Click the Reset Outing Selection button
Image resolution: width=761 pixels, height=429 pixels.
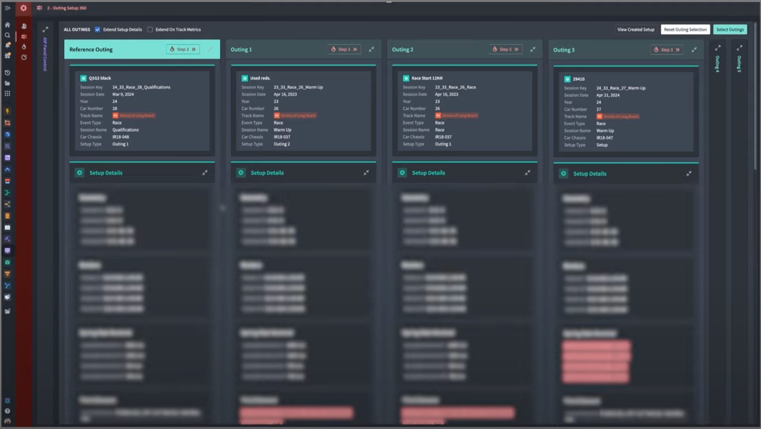(685, 30)
